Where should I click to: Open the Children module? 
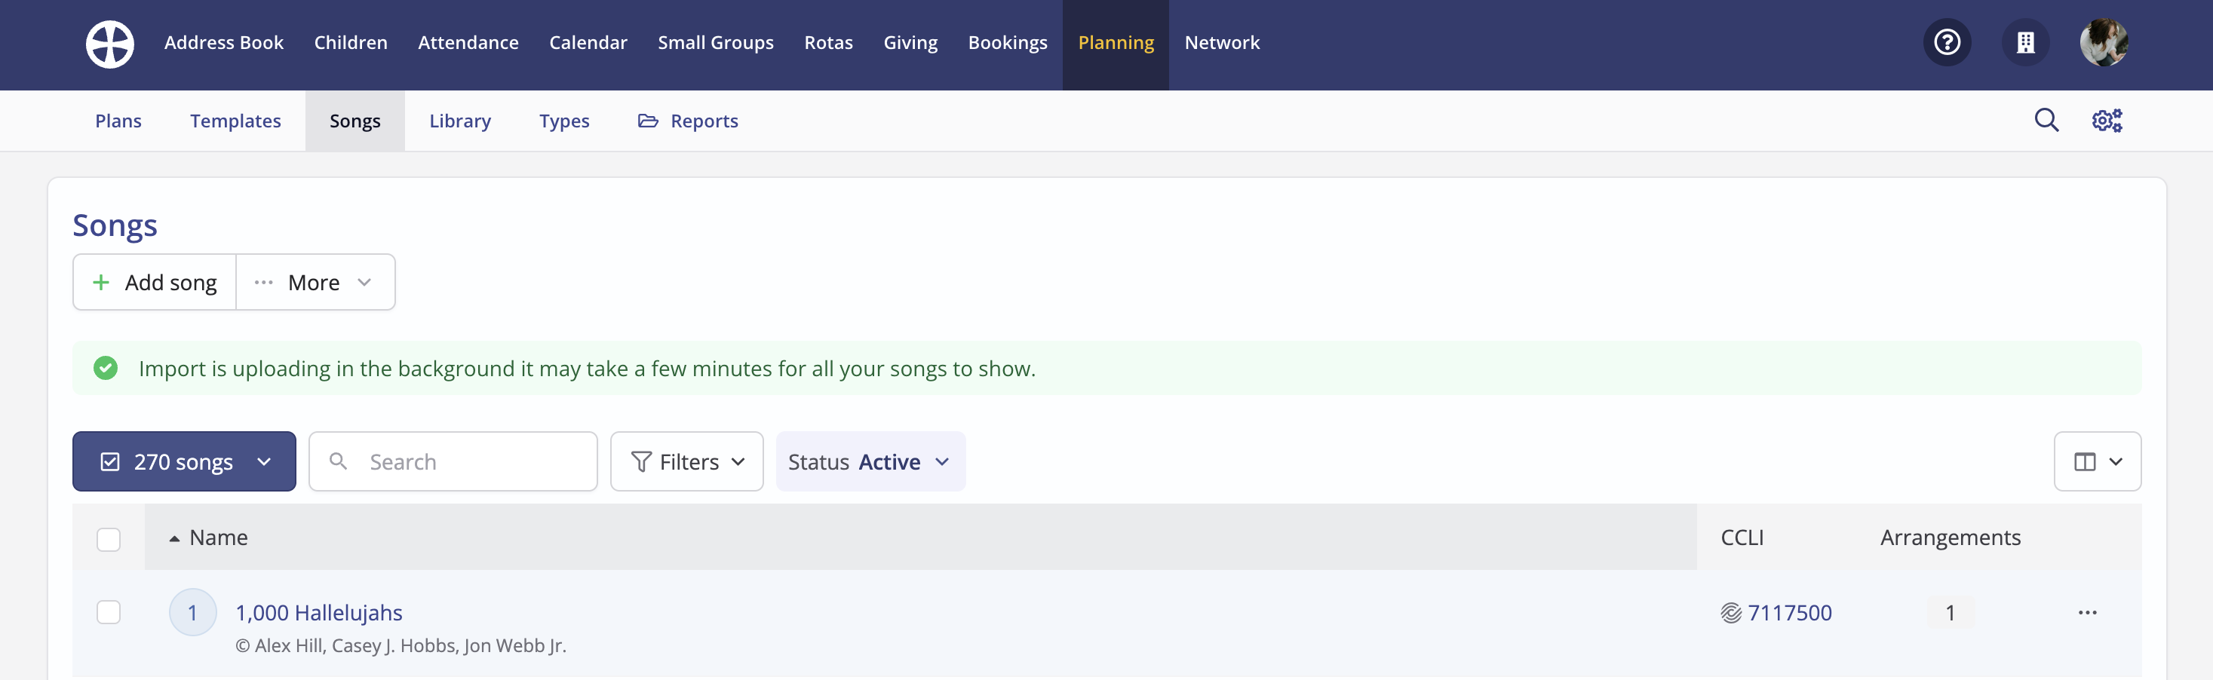[351, 42]
